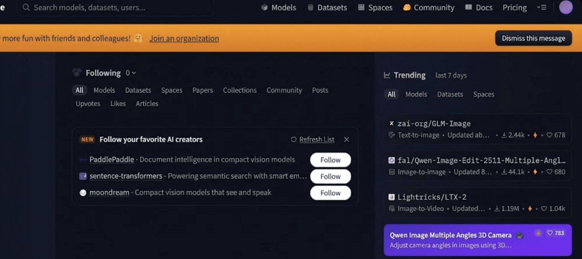The image size is (582, 259).
Task: Open the hamburger menu icon in navbar
Action: click(x=542, y=7)
